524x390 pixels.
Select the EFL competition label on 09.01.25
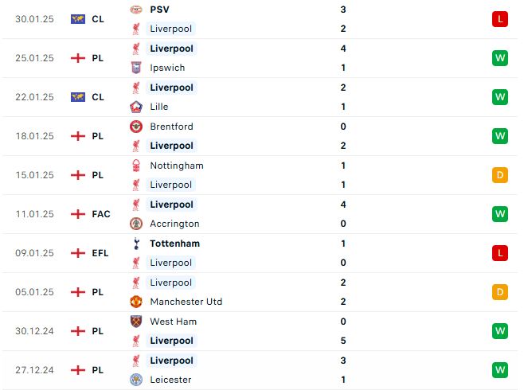(100, 253)
